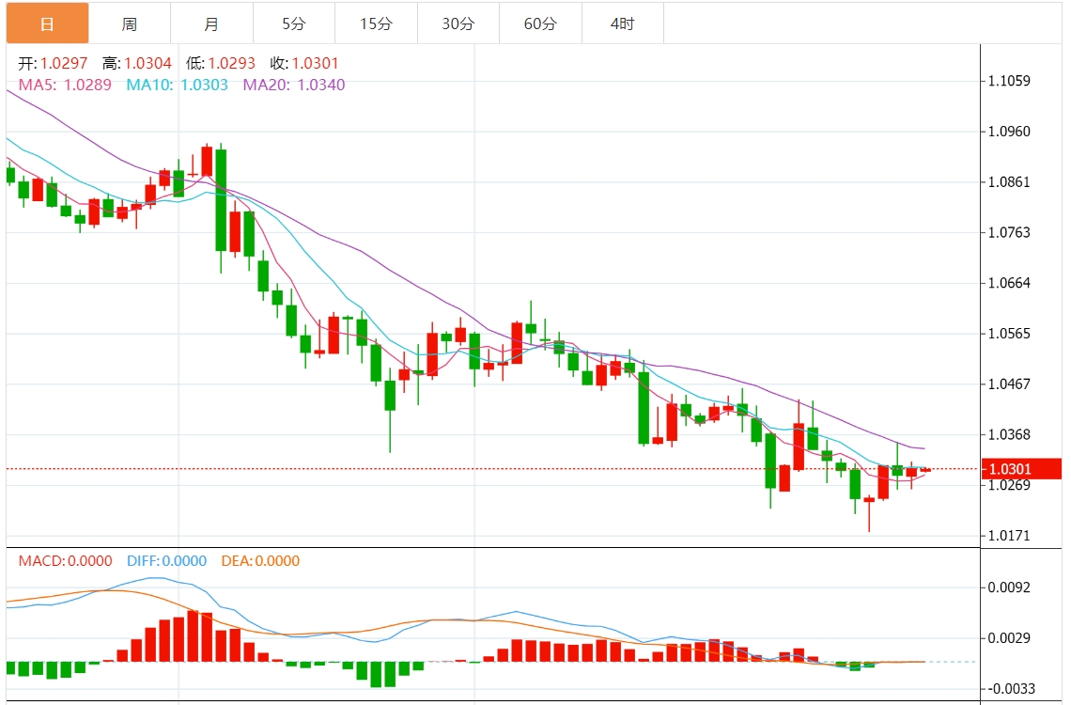Click the low price value 1.0293
This screenshot has height=705, width=1071.
click(x=231, y=64)
